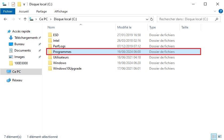Click the Properties quick access toolbar icon
Image resolution: width=224 pixels, height=140 pixels.
tap(13, 4)
